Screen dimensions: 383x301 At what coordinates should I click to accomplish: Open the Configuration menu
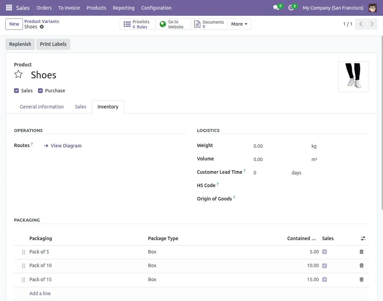coord(156,8)
